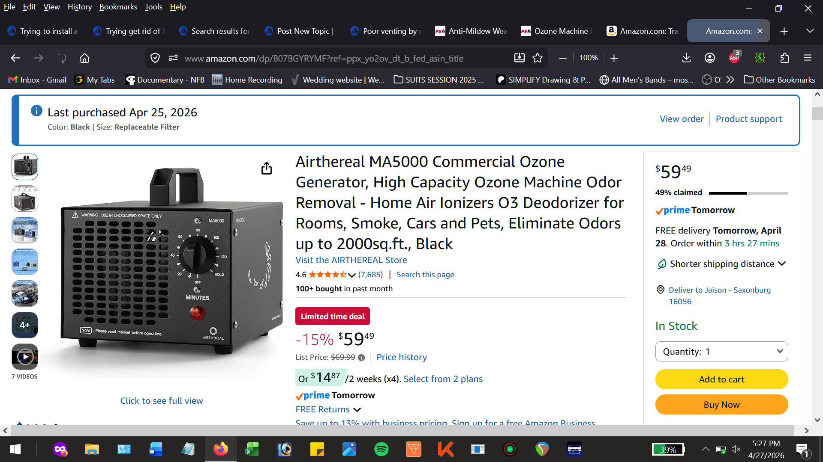Open the Quantity dropdown
The image size is (823, 462).
point(721,352)
